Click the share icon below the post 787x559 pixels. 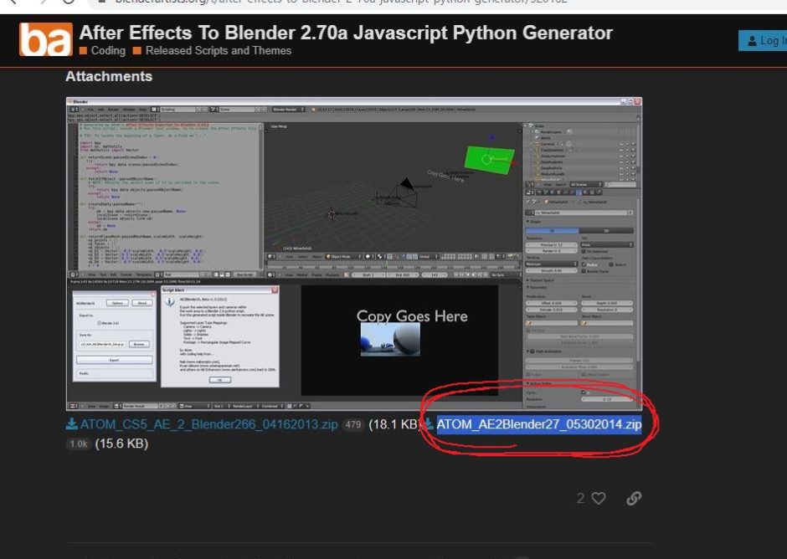(634, 498)
